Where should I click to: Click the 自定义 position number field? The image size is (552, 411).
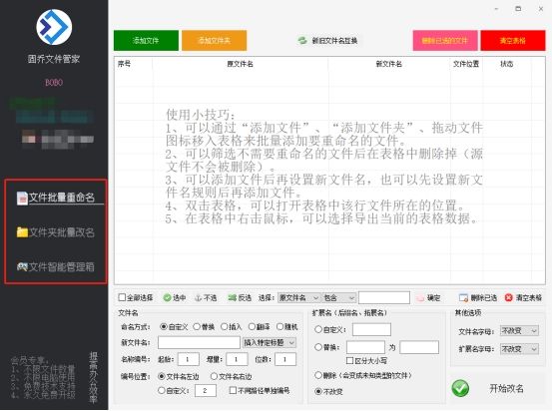coord(206,390)
